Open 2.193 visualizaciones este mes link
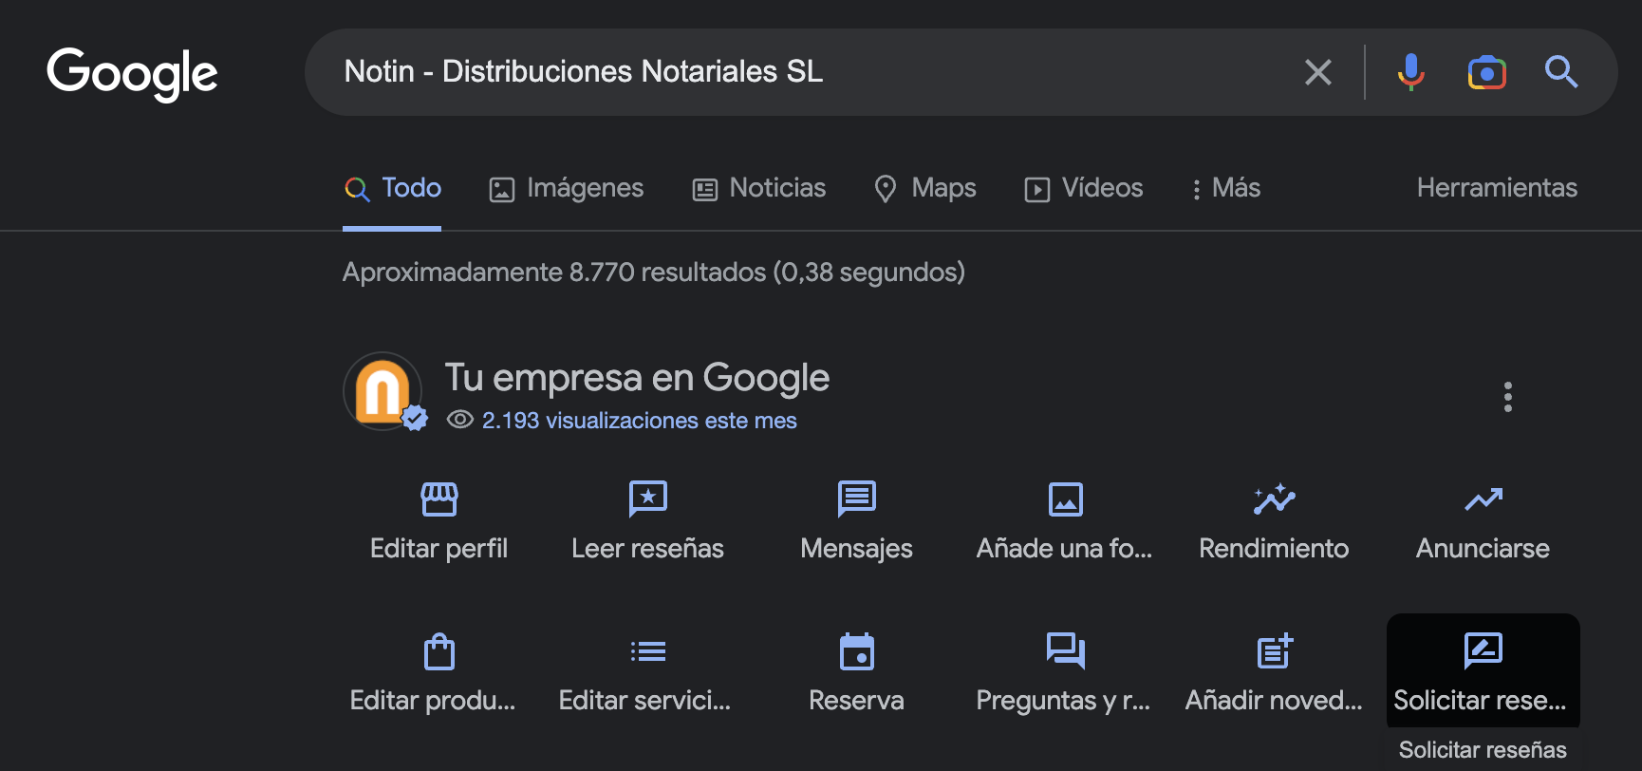 coord(639,421)
